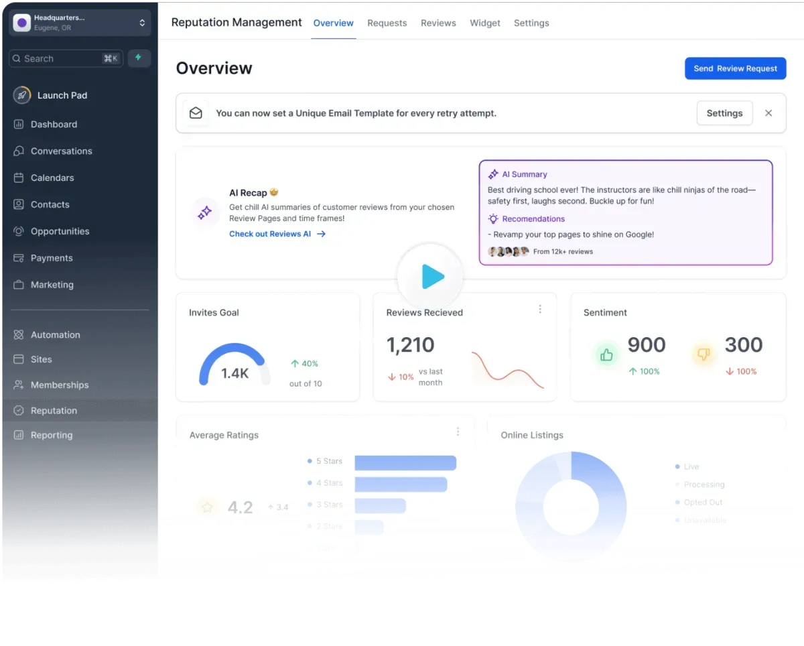Click the Send Review Request button
This screenshot has height=646, width=804.
pos(735,68)
